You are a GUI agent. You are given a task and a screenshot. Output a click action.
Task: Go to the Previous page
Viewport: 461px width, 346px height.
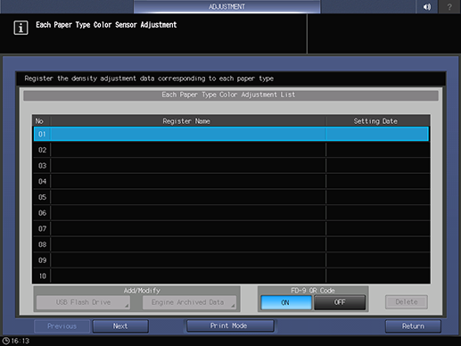[62, 326]
